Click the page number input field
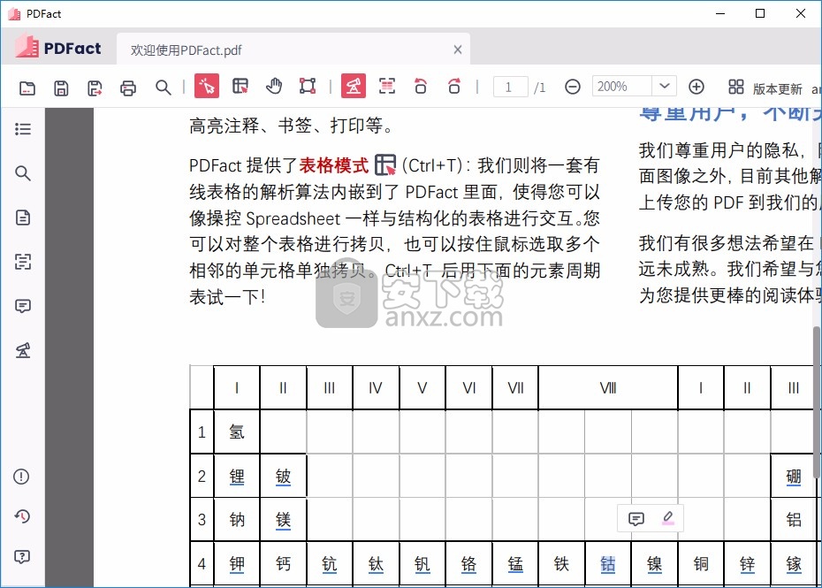 point(510,87)
